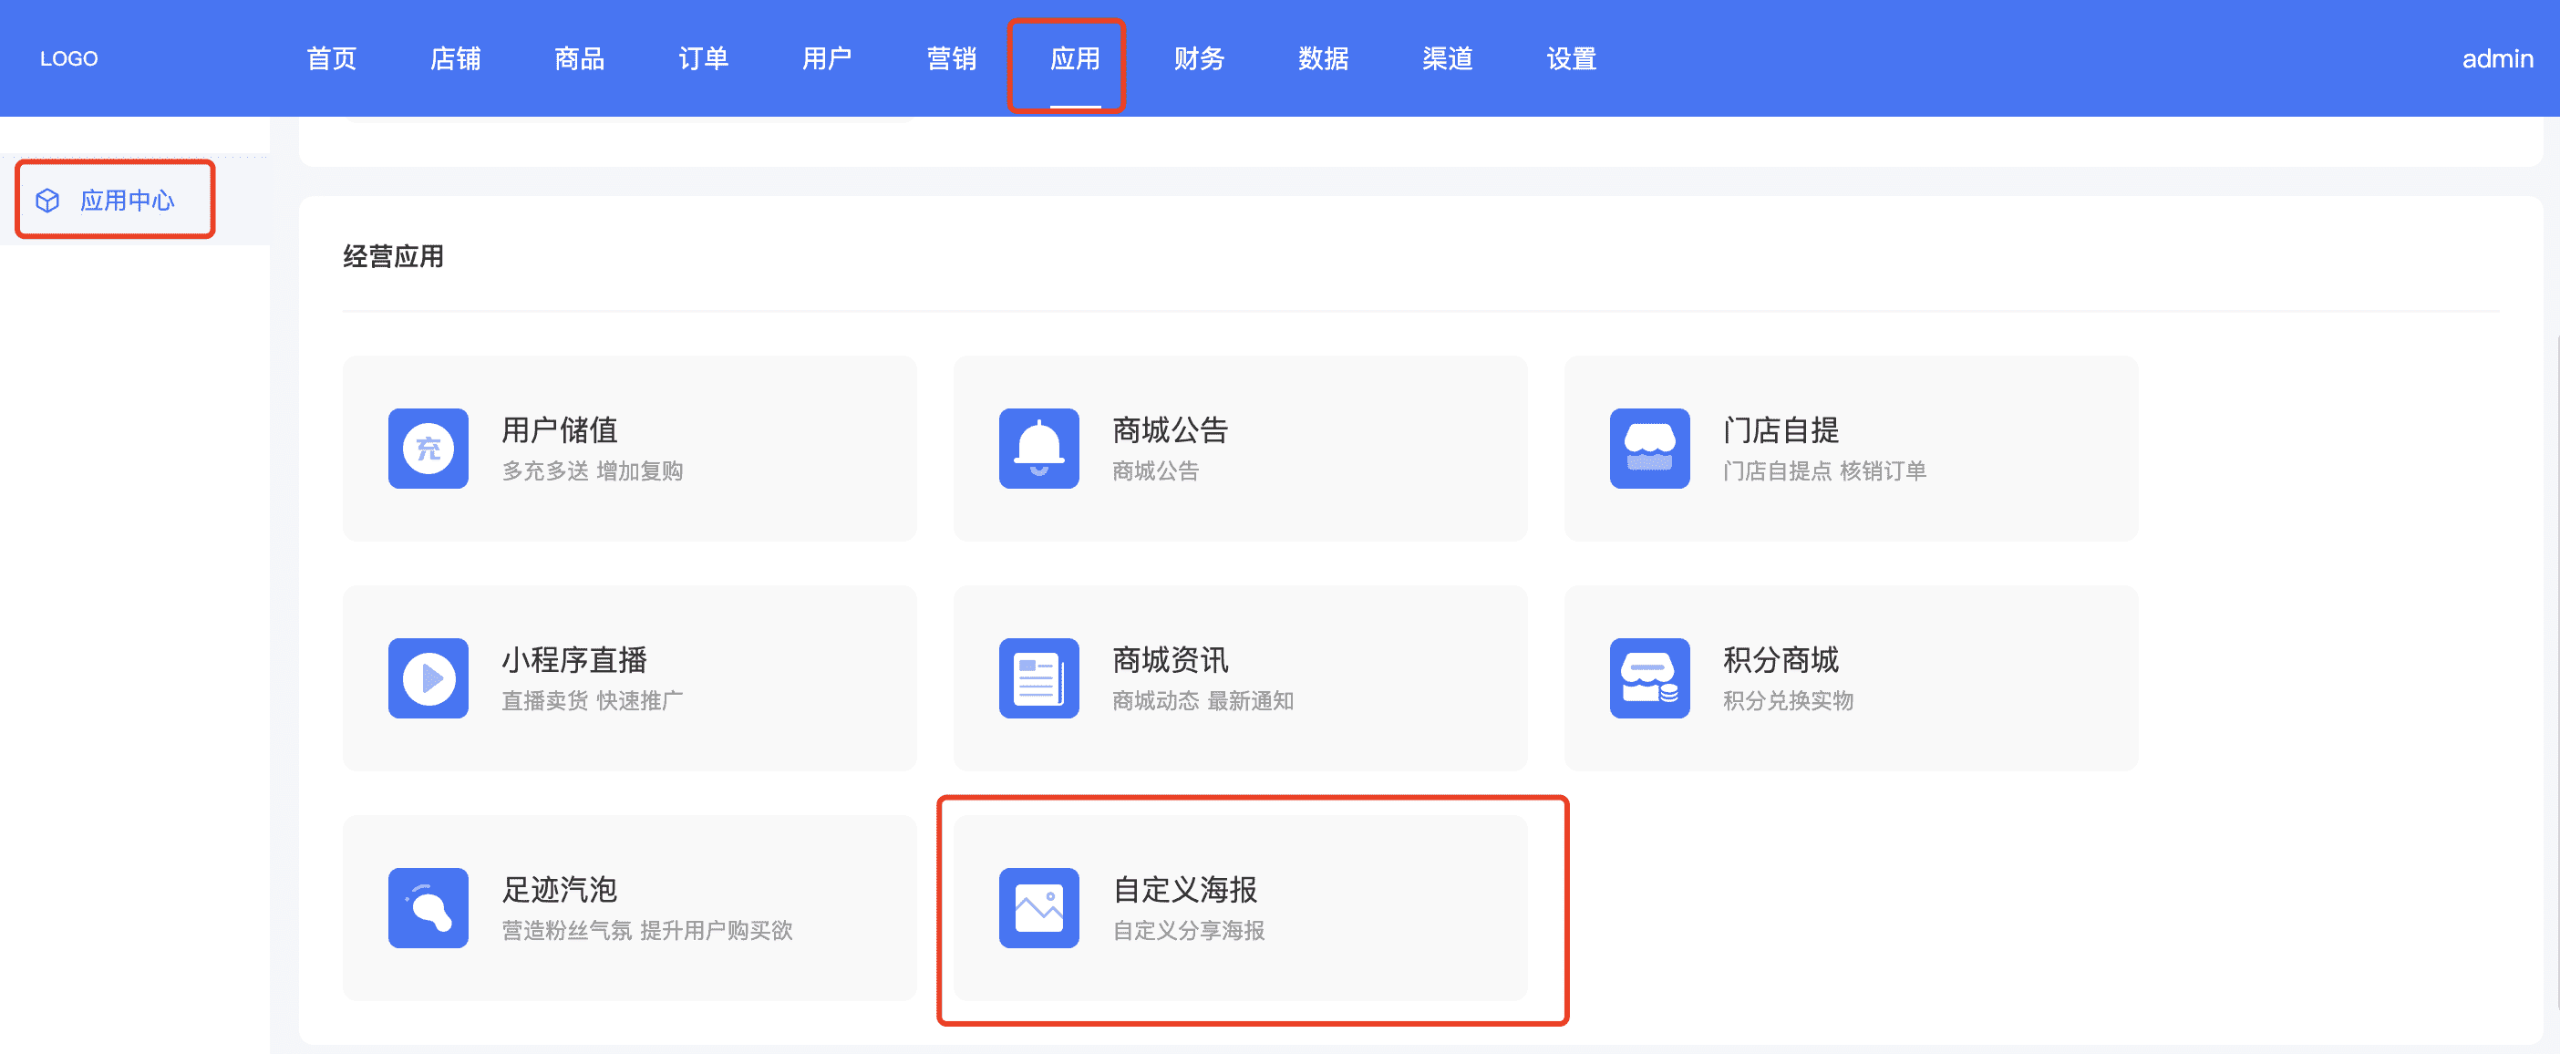This screenshot has height=1054, width=2560.
Task: Open the 用户储值 app title
Action: (x=560, y=429)
